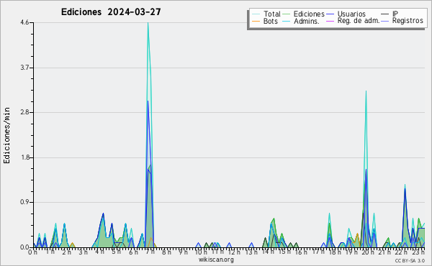
Task: Click the '12 h' x-axis label
Action: pyautogui.click(x=234, y=252)
